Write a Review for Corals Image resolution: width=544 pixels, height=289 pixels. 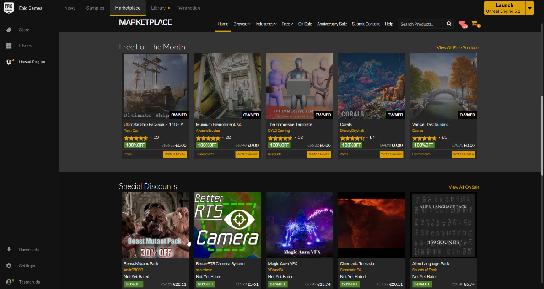point(392,154)
